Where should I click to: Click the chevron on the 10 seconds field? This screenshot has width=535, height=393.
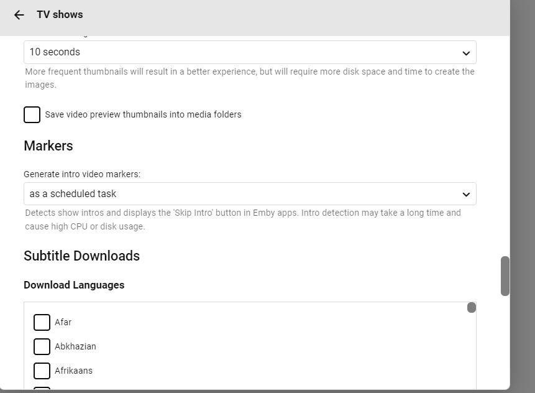pyautogui.click(x=466, y=53)
